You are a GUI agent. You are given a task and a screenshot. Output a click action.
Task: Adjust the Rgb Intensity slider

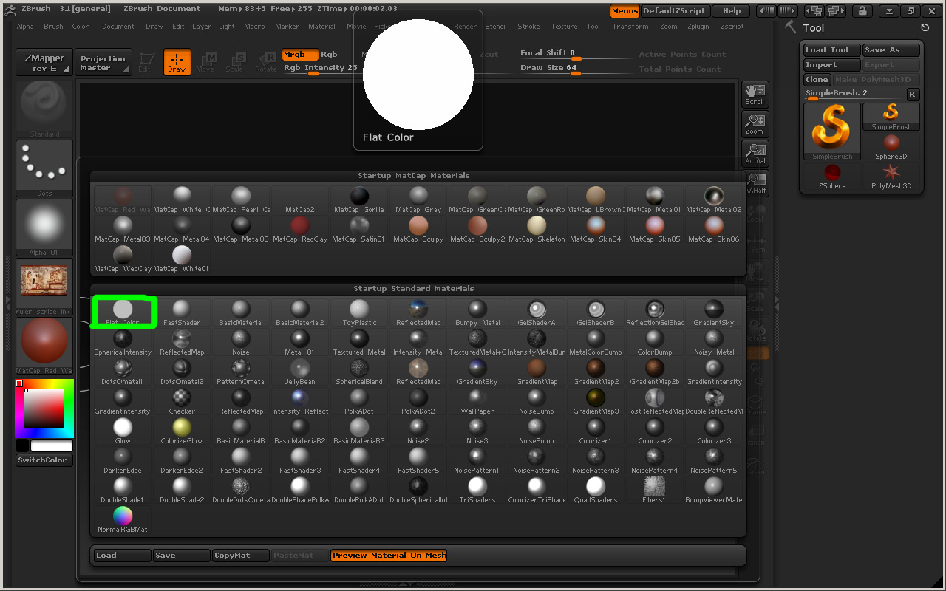coord(319,69)
